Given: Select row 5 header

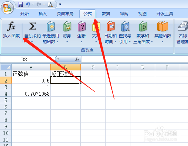Looking at the screenshot, I should pyautogui.click(x=6, y=100).
